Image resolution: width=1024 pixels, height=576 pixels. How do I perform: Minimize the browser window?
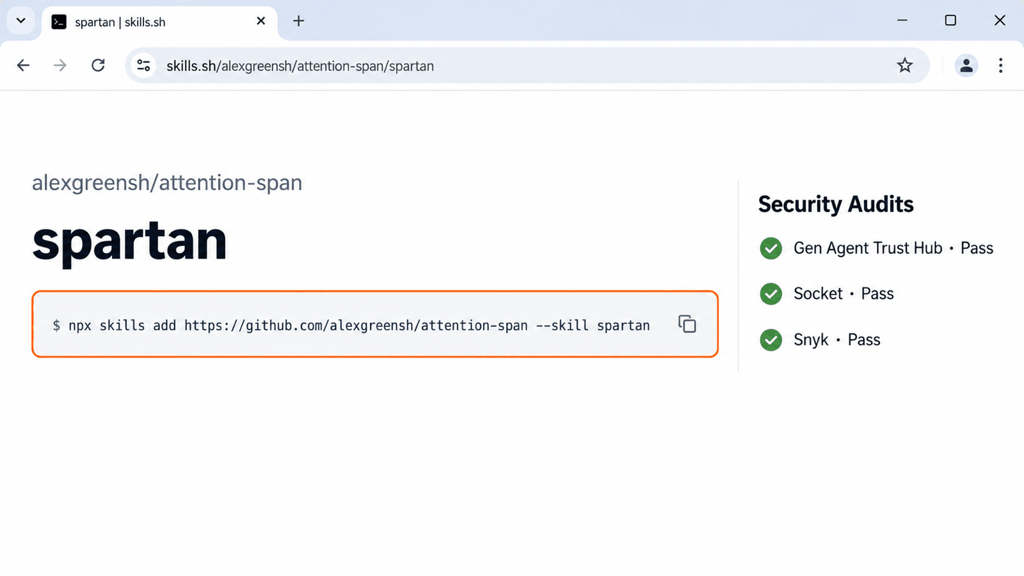pos(902,20)
